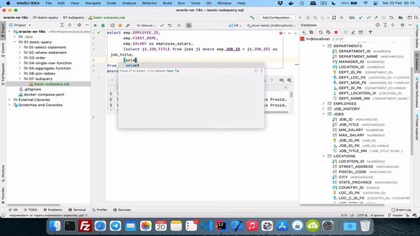Expand the JOB_HISTORY table node
This screenshot has width=420, height=236.
click(324, 109)
